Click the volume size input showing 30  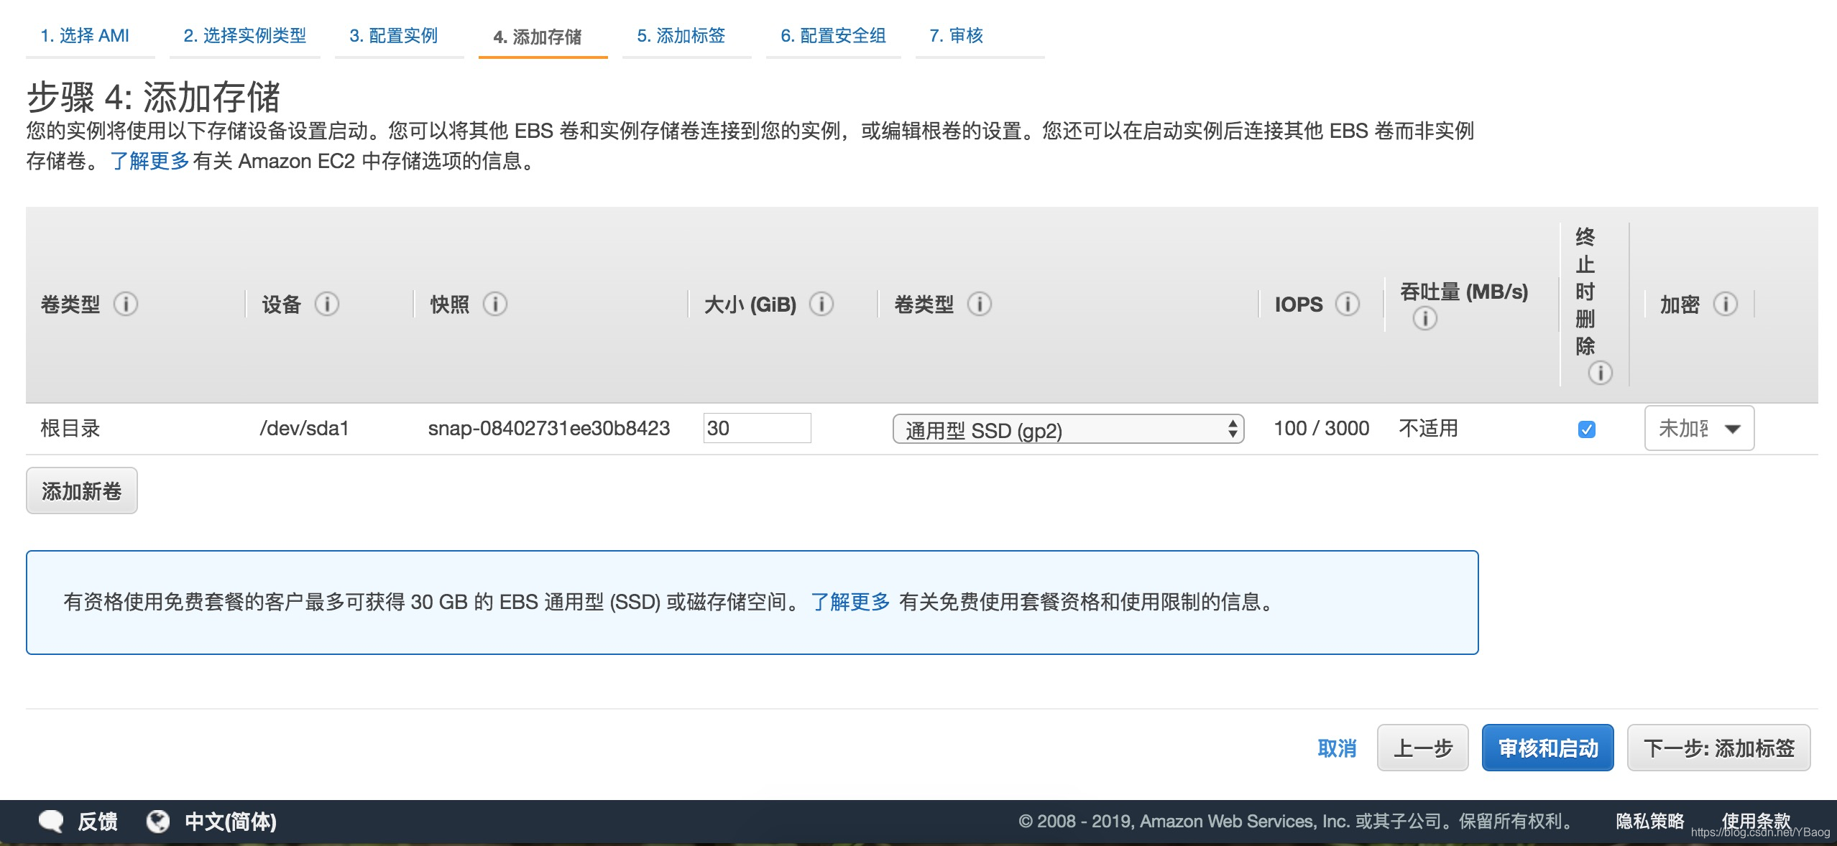(757, 428)
